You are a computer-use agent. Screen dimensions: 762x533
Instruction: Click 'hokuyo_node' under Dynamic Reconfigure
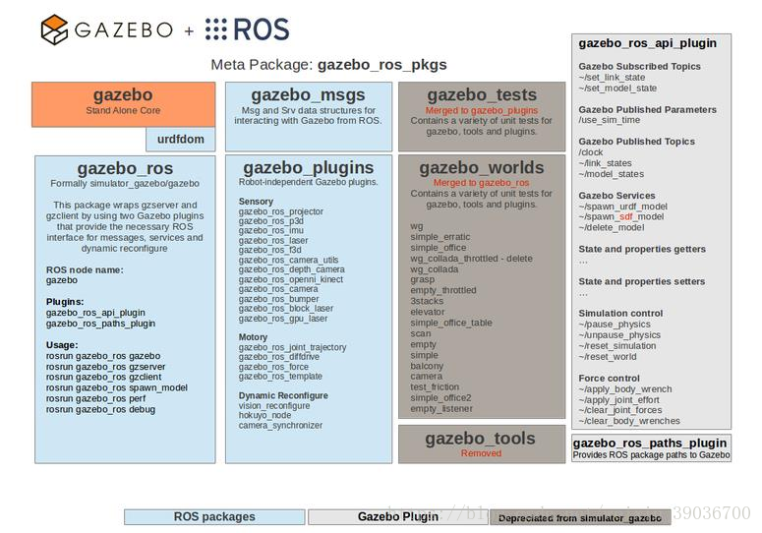coord(264,415)
